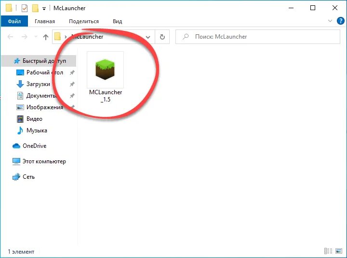Maximize the McLauncher window
This screenshot has width=347, height=258.
tap(313, 8)
